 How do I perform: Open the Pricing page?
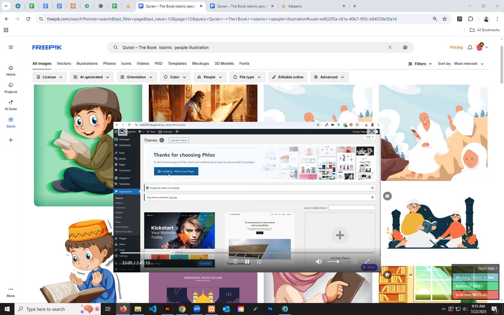tap(456, 47)
